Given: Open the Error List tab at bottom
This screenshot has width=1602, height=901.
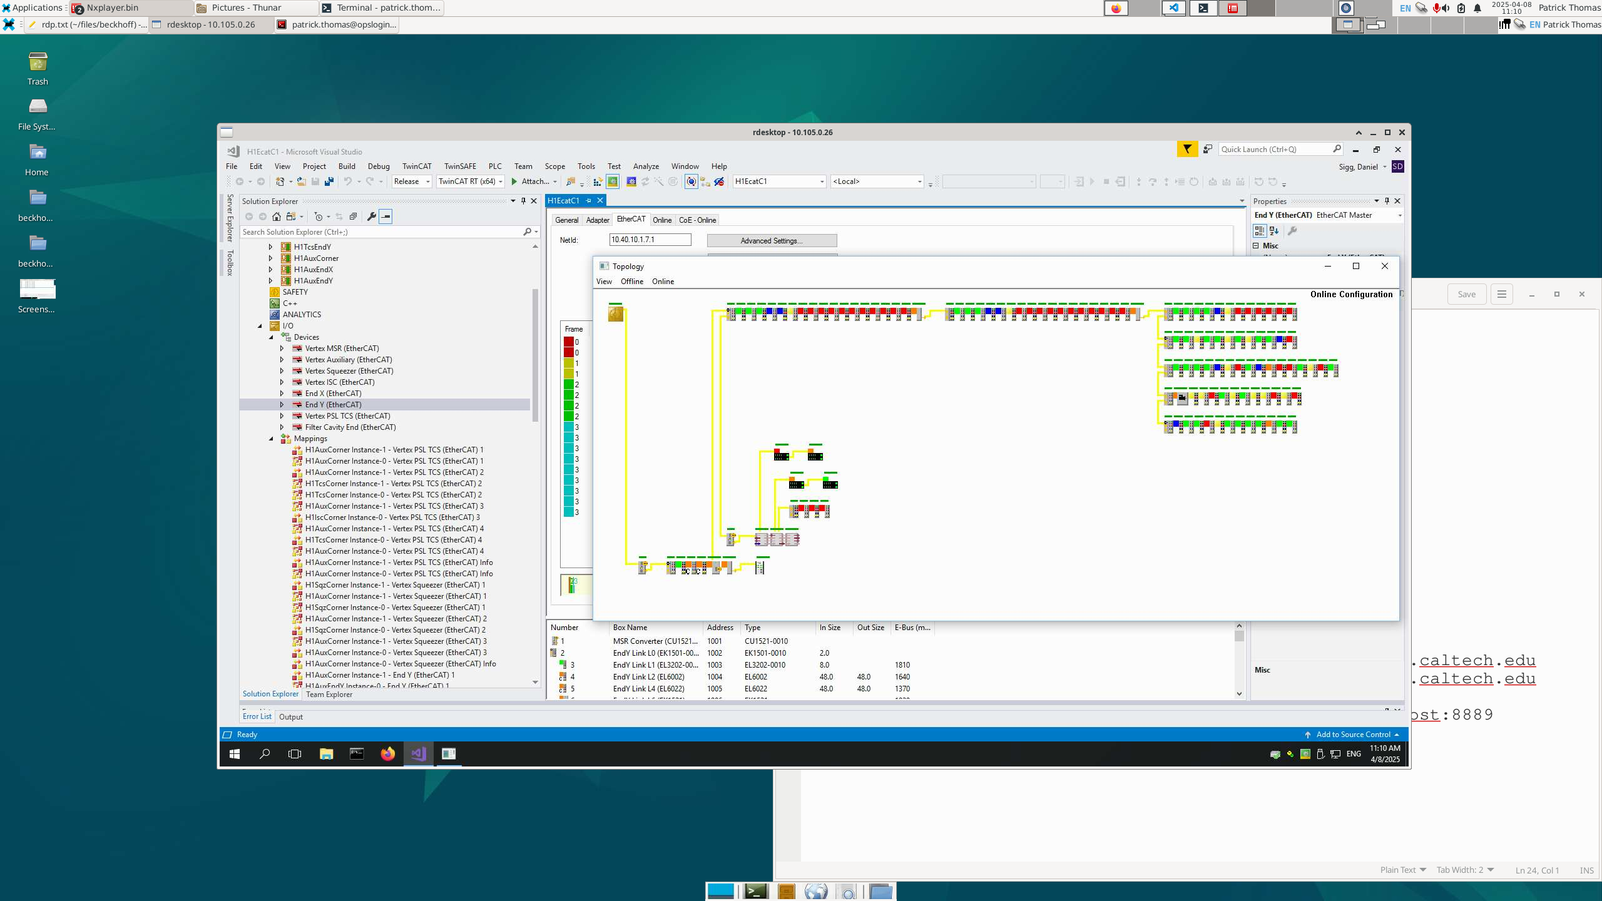Looking at the screenshot, I should (257, 717).
